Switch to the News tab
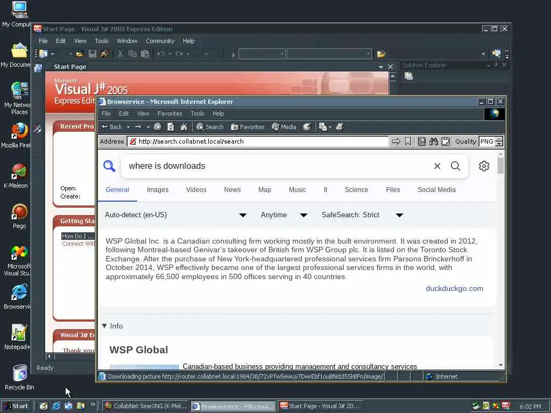Screen dimensions: 551x413 [x=232, y=190]
